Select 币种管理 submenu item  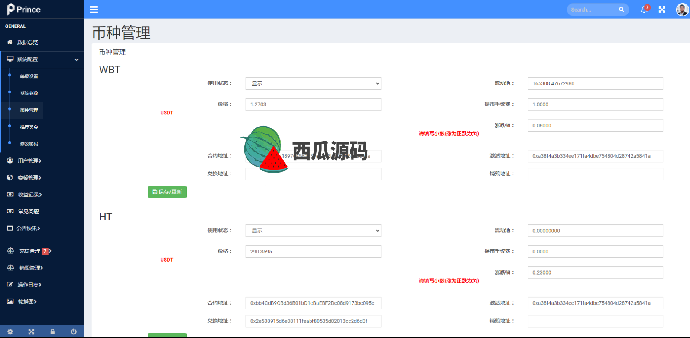(x=29, y=110)
